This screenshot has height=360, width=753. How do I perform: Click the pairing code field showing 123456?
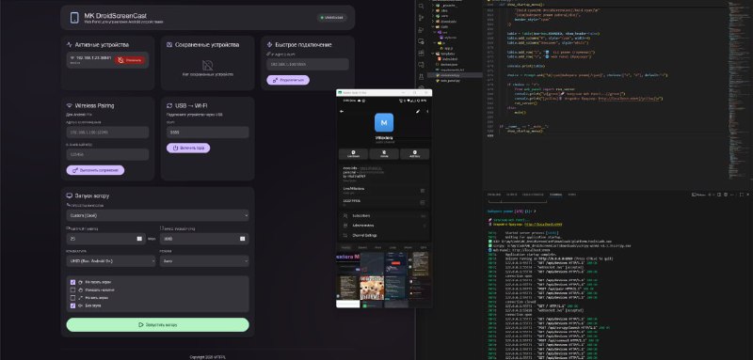tap(107, 154)
